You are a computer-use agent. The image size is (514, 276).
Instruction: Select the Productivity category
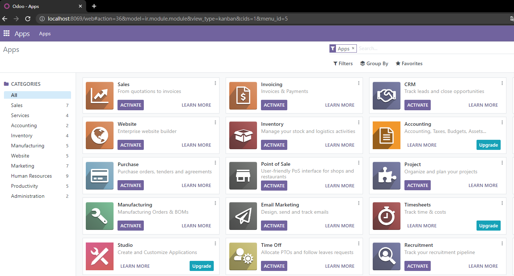37,186
